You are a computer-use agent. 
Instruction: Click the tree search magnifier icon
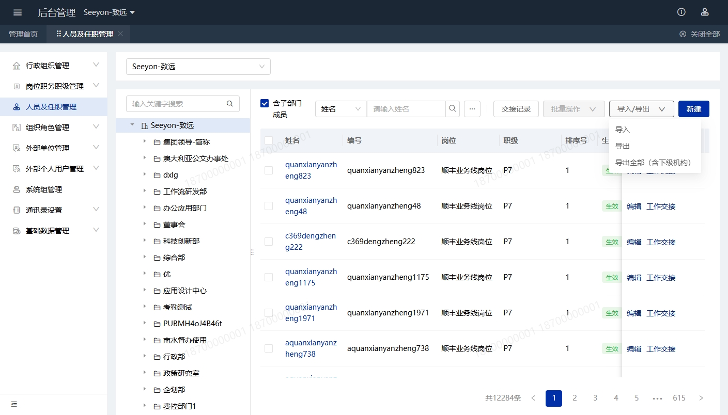230,104
